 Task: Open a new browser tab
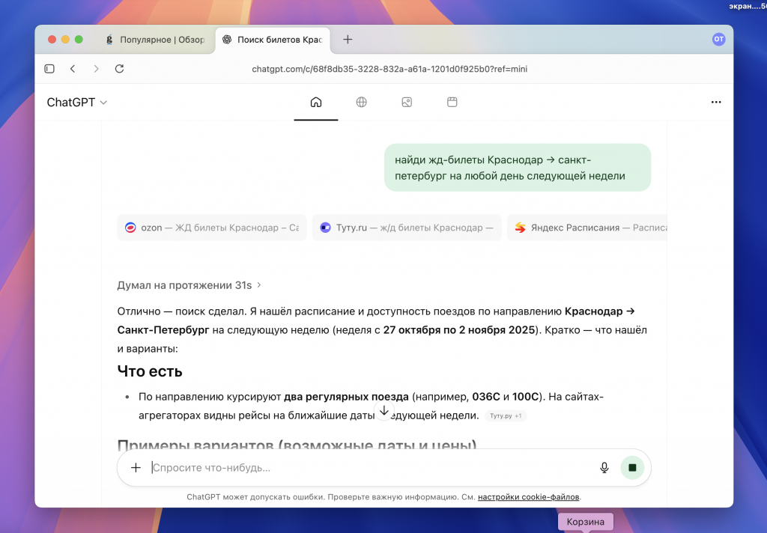[x=348, y=40]
